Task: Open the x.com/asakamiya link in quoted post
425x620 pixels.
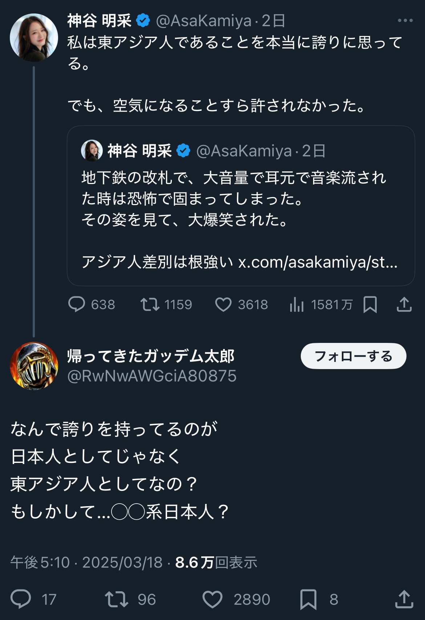Action: (x=317, y=262)
